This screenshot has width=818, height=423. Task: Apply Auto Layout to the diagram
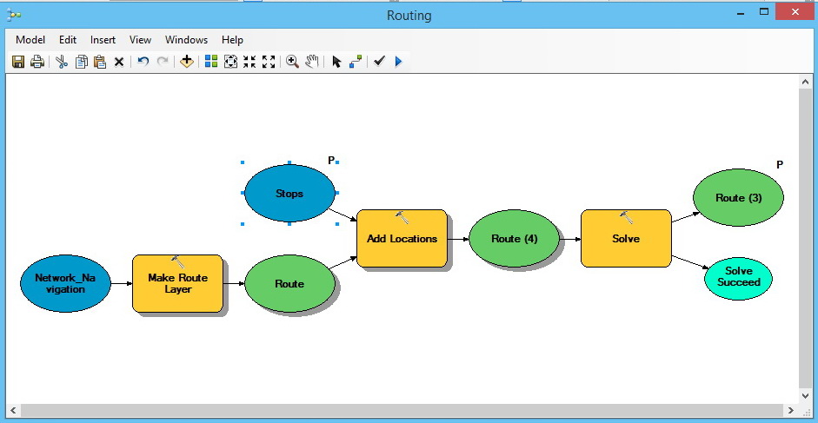pyautogui.click(x=211, y=62)
